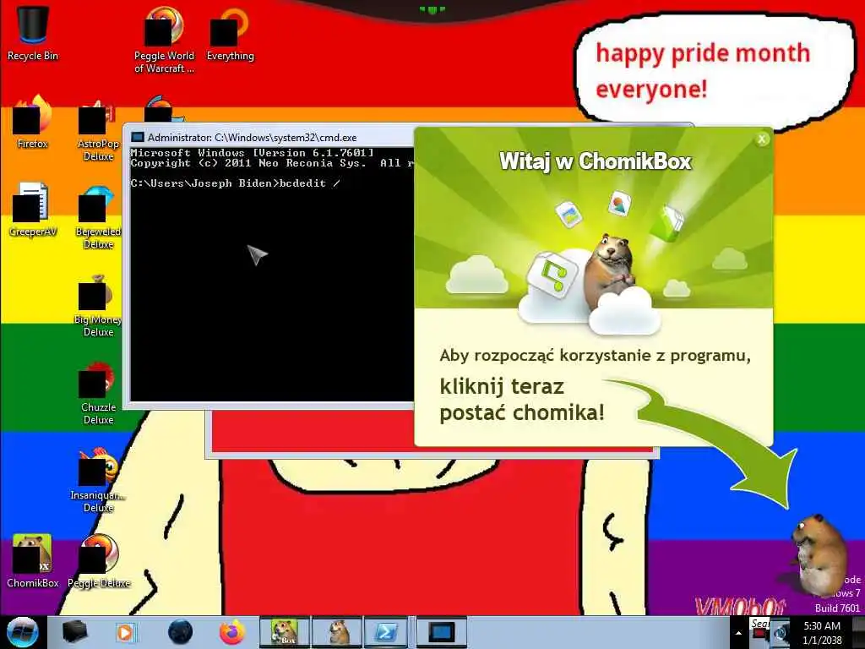Click the red flag system tray icon
The image size is (865, 649).
(x=759, y=634)
